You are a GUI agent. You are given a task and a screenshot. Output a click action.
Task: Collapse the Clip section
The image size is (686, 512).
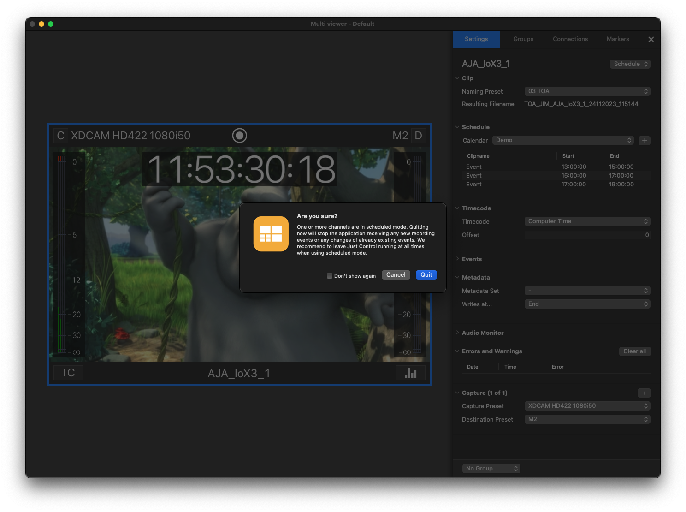[x=457, y=78]
